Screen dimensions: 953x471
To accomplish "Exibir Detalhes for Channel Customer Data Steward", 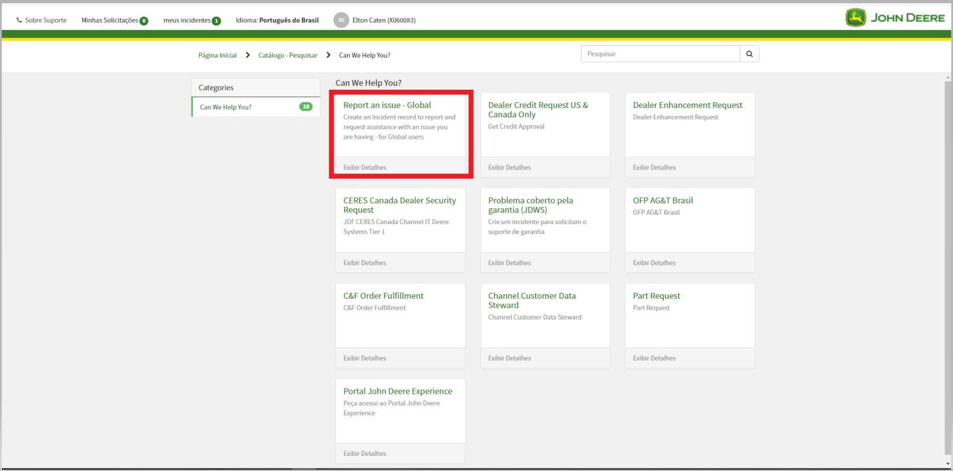I will (509, 358).
